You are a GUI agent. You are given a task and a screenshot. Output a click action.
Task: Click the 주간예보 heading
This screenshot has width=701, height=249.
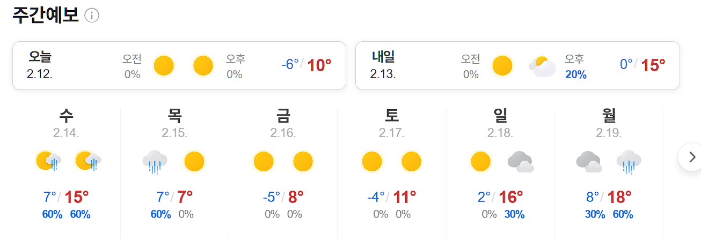pos(46,16)
